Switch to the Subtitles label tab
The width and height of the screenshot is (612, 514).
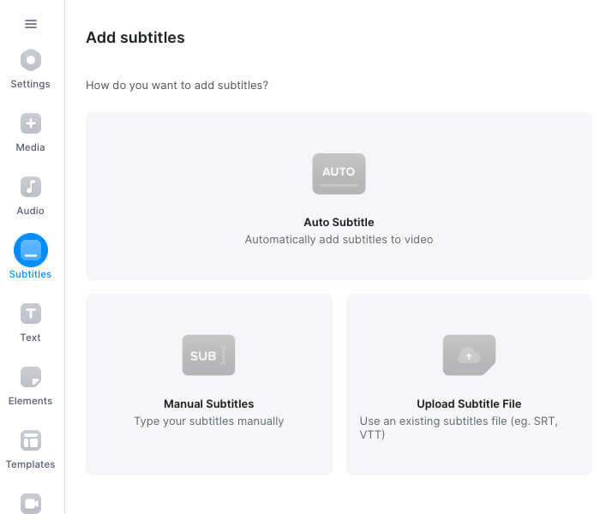[x=31, y=274]
